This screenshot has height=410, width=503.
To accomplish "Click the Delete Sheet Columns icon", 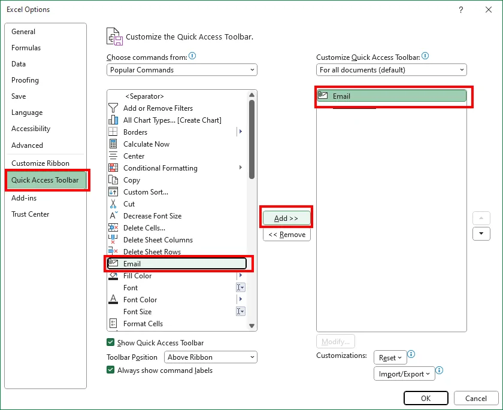I will (x=113, y=239).
